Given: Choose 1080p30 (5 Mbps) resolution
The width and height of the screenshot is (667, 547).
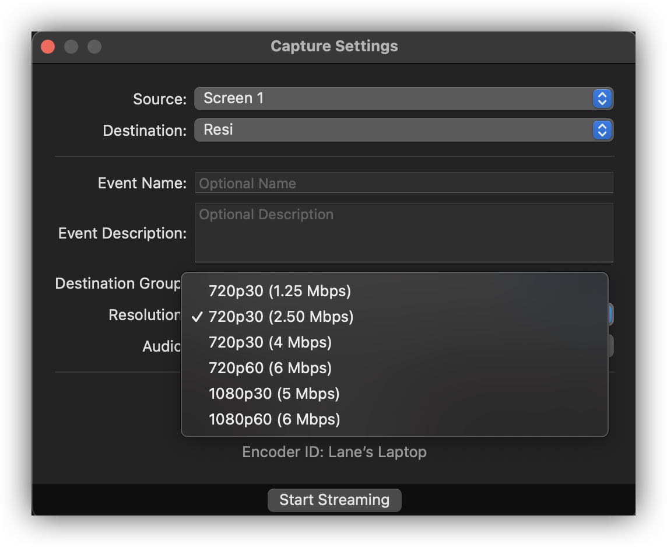Looking at the screenshot, I should coord(274,394).
